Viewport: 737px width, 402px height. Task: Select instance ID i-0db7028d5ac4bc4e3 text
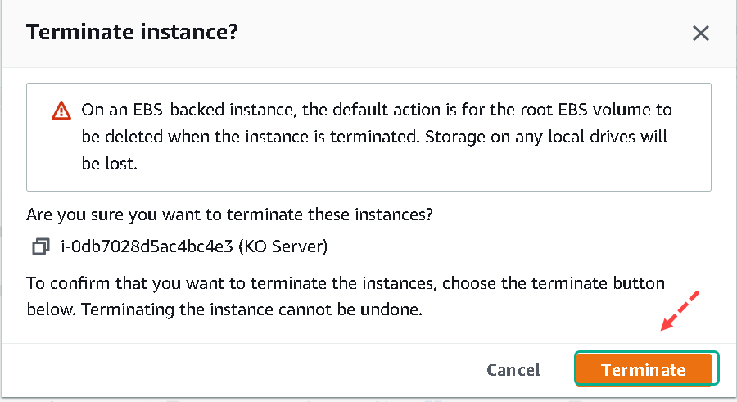click(x=147, y=246)
